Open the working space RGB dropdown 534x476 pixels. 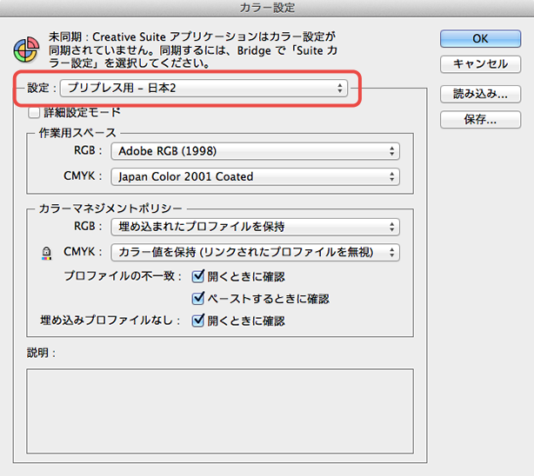[255, 151]
